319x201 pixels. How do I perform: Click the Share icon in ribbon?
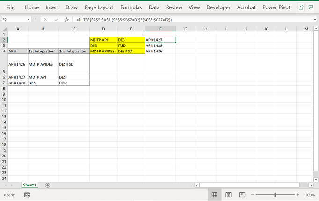pyautogui.click(x=301, y=7)
